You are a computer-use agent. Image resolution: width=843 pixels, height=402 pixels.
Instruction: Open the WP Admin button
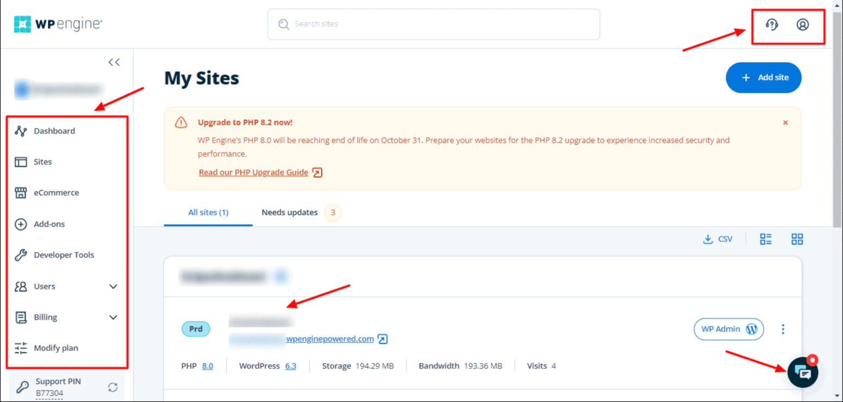(728, 329)
